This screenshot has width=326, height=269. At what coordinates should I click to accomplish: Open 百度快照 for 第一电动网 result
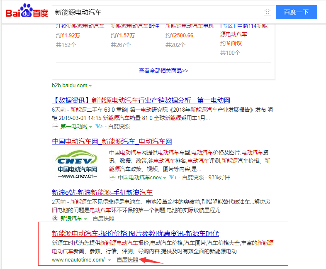coord(119,126)
